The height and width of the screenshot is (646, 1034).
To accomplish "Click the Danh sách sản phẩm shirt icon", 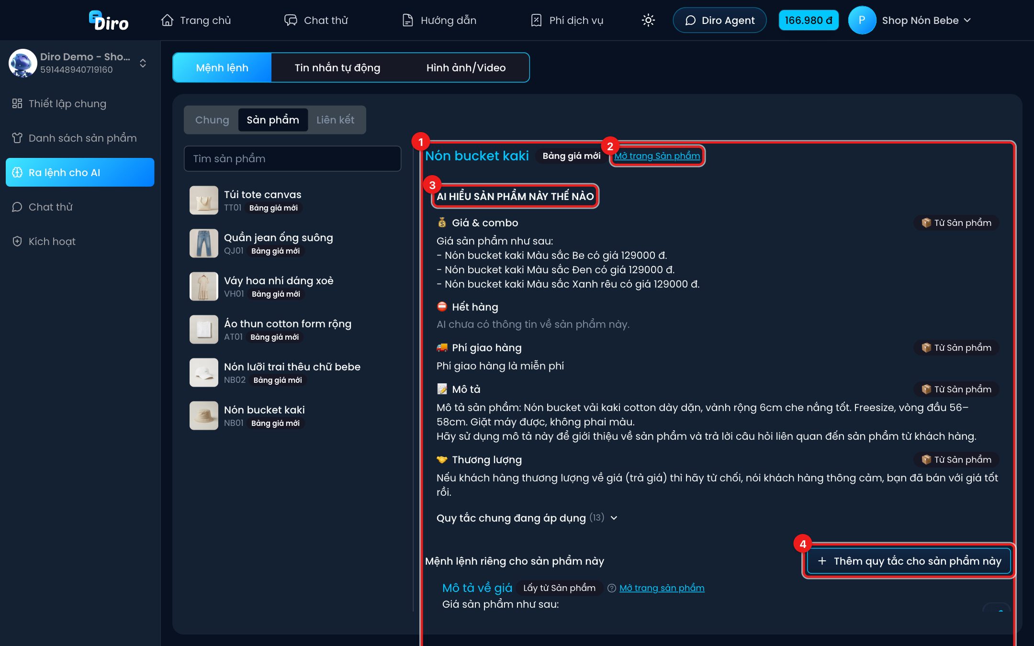I will pos(17,138).
